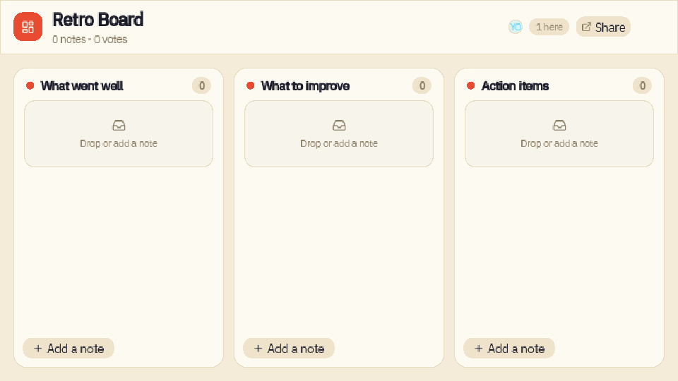678x381 pixels.
Task: Click the What went well count badge
Action: (x=201, y=85)
